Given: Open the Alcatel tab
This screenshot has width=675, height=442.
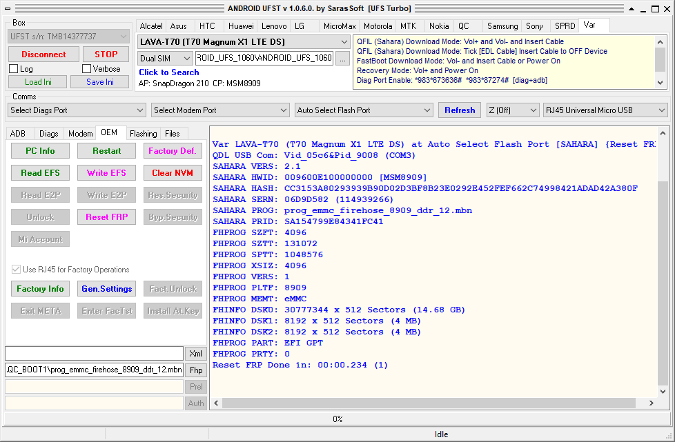Looking at the screenshot, I should pyautogui.click(x=150, y=26).
